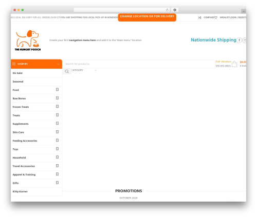Select the Feeding Accessories category
The height and width of the screenshot is (217, 257).
[36, 141]
